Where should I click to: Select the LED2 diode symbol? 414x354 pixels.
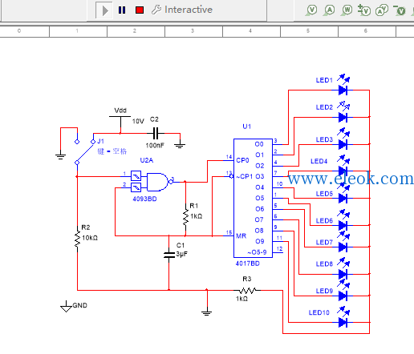[x=343, y=117]
